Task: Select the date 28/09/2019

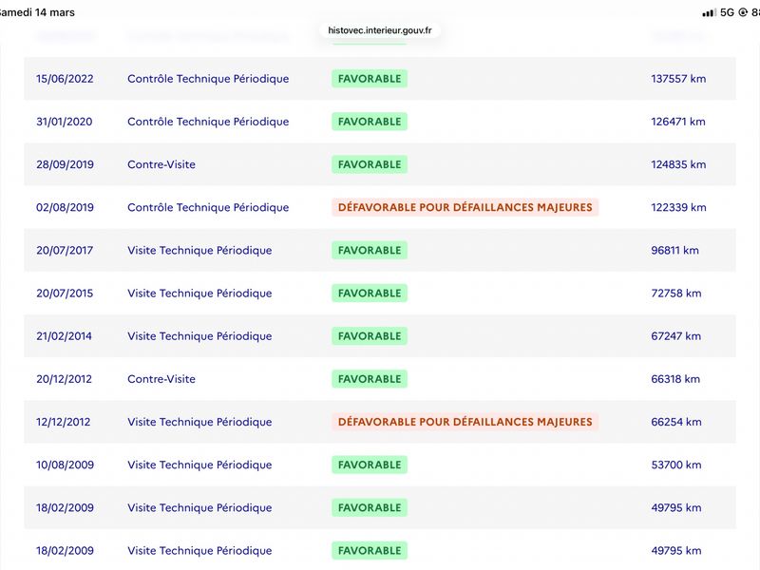Action: point(65,164)
